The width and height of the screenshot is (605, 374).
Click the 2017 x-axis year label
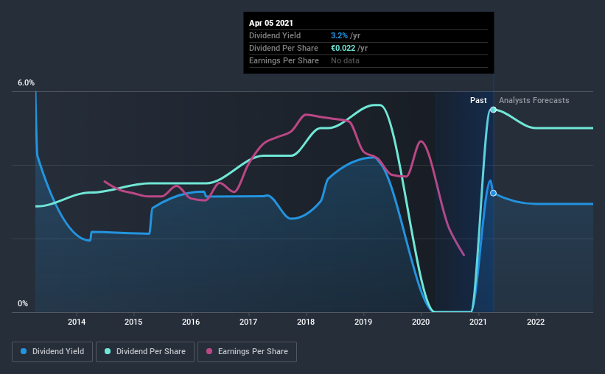tap(248, 322)
